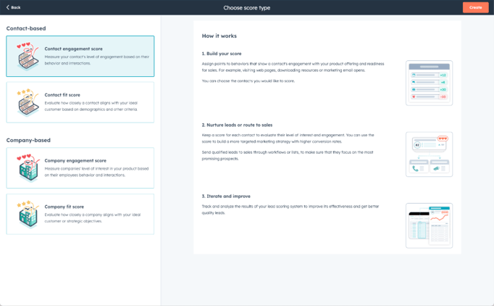Click the Create button
This screenshot has width=494, height=306.
[x=475, y=7]
